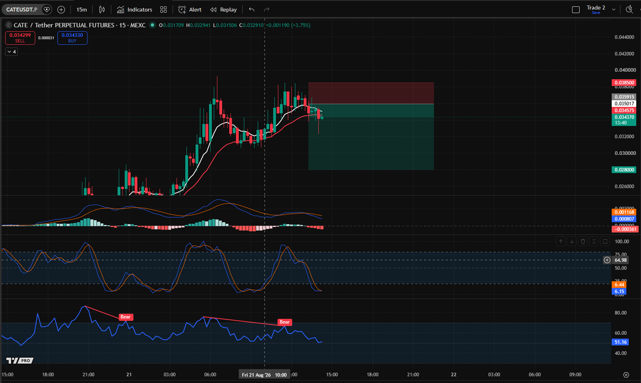Move stochastic pane down with arrow icon
Viewport: 641px width, 383px height.
tap(572, 241)
